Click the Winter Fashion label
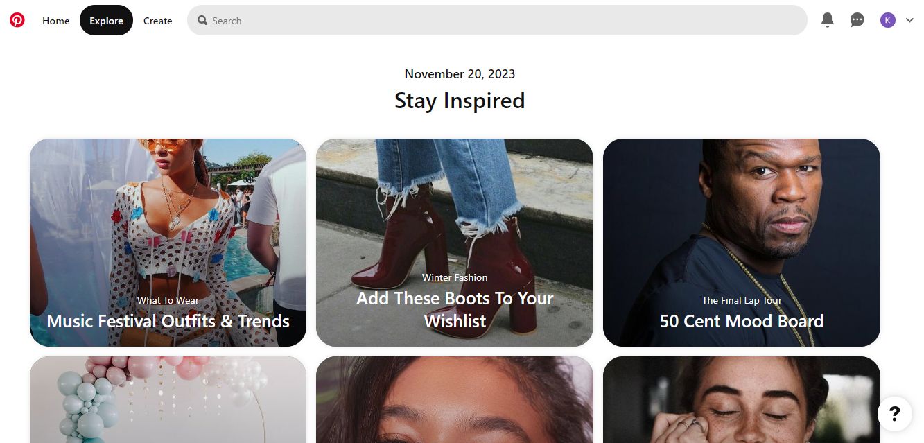924x443 pixels. pos(455,277)
